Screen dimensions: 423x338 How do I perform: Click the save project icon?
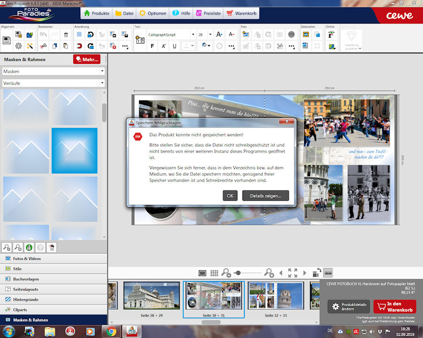(7, 40)
